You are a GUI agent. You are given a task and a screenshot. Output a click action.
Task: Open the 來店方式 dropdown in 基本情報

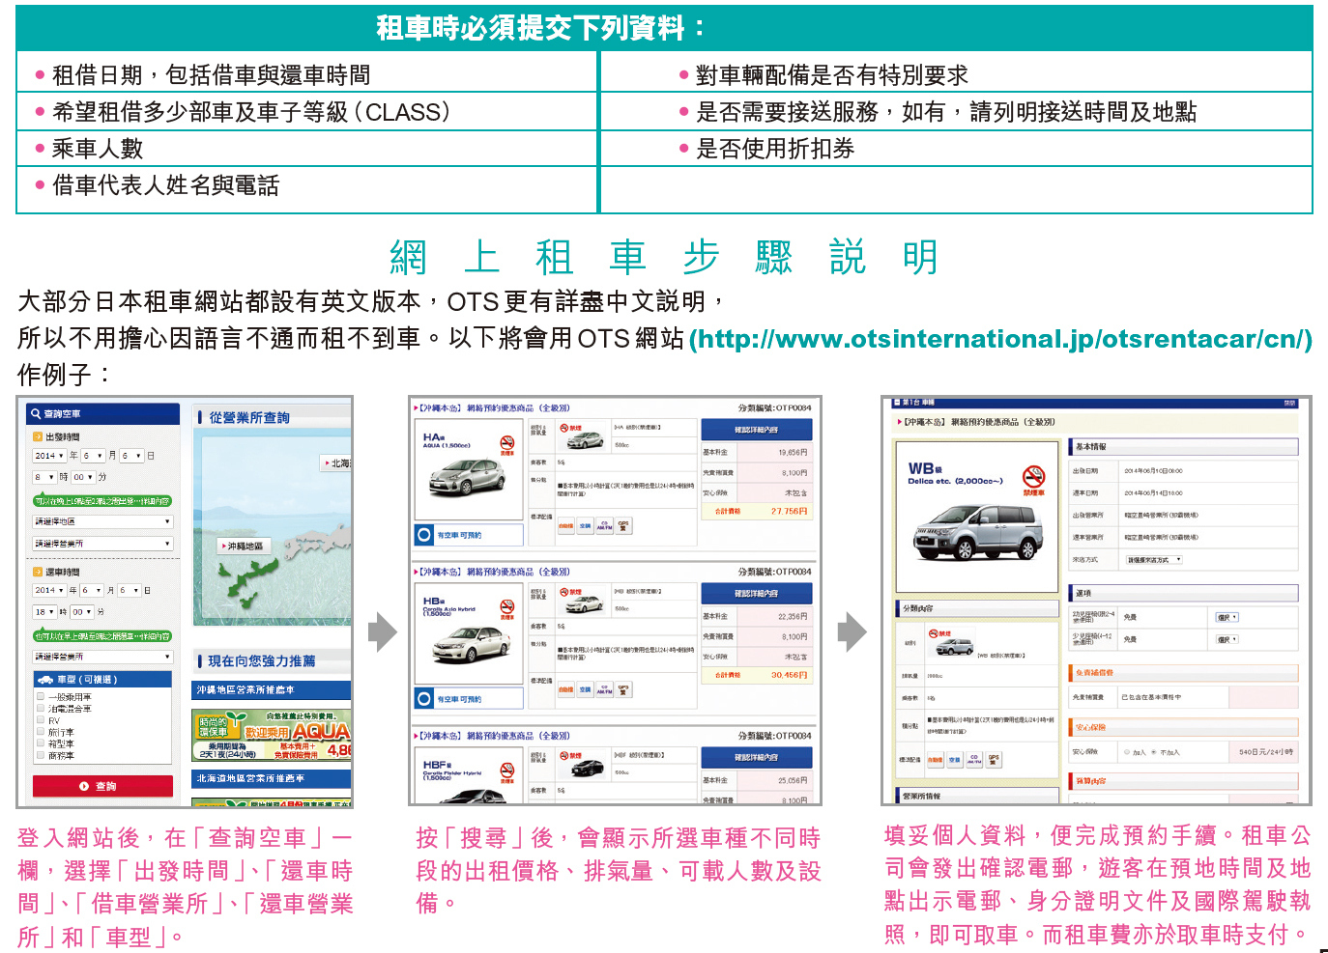tap(1154, 560)
